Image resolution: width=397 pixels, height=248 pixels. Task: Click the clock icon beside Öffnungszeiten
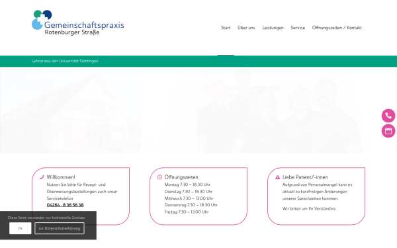click(159, 177)
